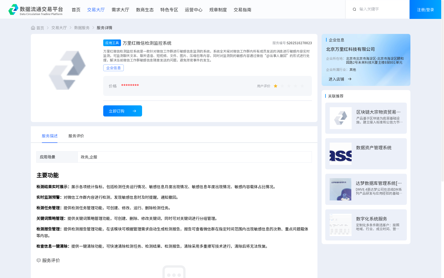Click the arrow next to 进入店铺
The width and height of the screenshot is (444, 278).
[x=350, y=79]
